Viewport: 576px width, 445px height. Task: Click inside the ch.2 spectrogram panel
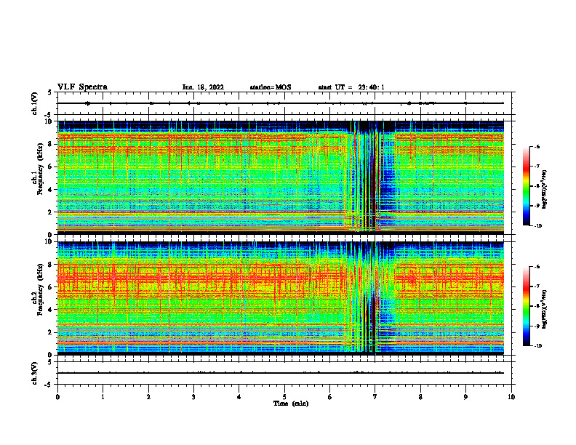281,298
